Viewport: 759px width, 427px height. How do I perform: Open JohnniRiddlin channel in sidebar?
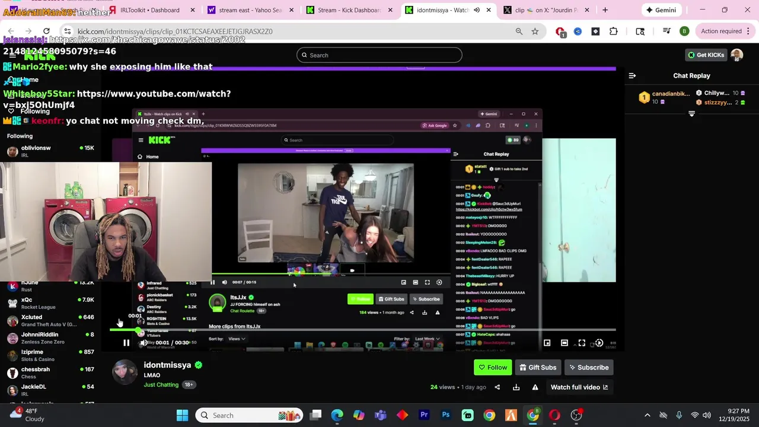(x=50, y=338)
